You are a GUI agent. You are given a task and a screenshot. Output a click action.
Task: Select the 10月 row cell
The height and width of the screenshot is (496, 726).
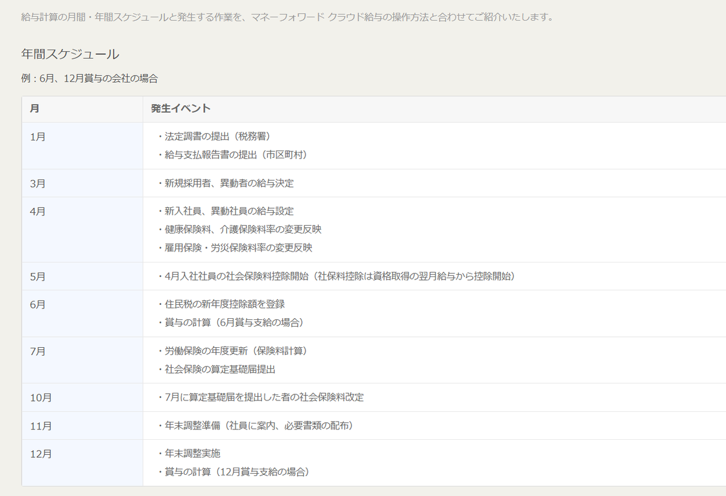click(82, 397)
